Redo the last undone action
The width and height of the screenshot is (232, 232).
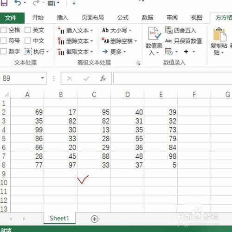coord(36,3)
